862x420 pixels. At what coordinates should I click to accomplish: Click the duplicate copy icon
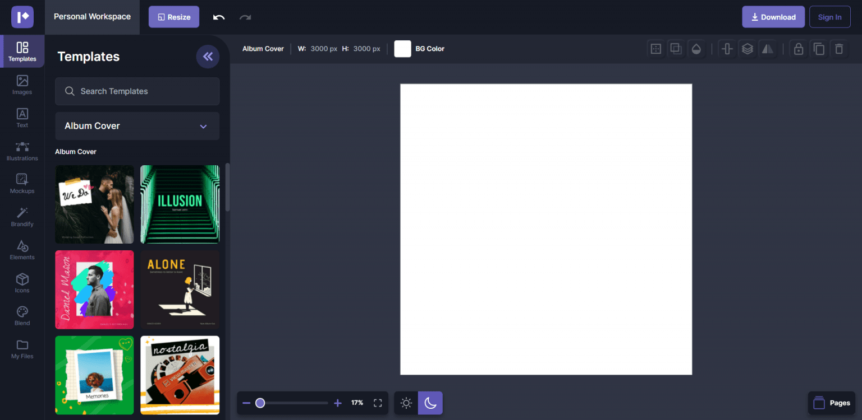tap(819, 49)
